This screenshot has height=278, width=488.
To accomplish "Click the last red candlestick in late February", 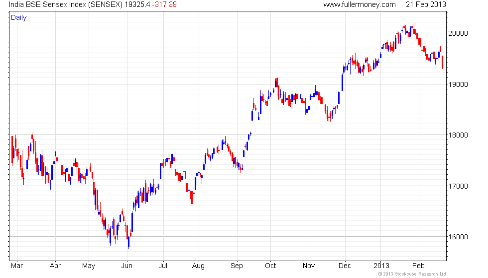I will tap(442, 62).
